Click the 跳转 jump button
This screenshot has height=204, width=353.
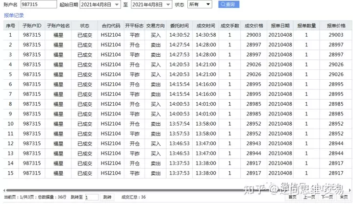coord(107,197)
